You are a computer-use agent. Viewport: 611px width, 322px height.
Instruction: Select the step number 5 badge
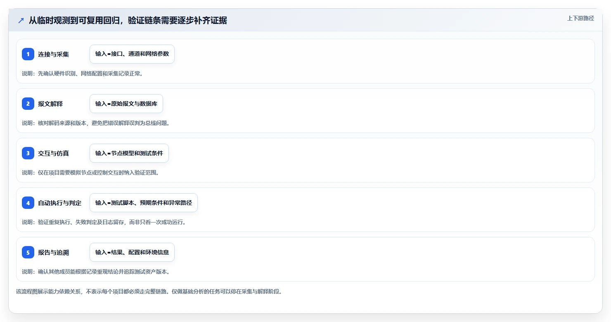28,252
